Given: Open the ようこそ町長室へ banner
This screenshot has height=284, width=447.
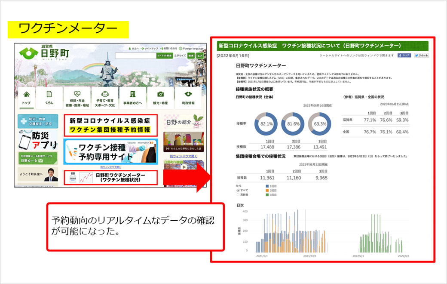Looking at the screenshot, I should pos(38,174).
